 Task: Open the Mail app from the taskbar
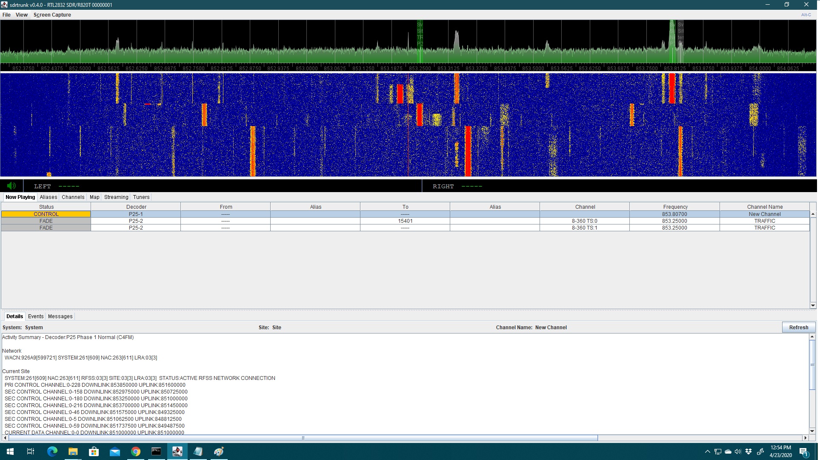coord(114,451)
